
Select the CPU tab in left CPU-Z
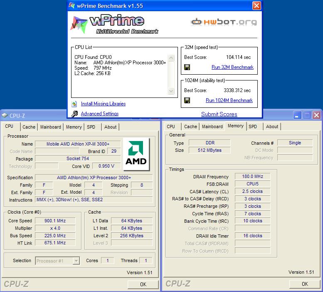(9, 126)
